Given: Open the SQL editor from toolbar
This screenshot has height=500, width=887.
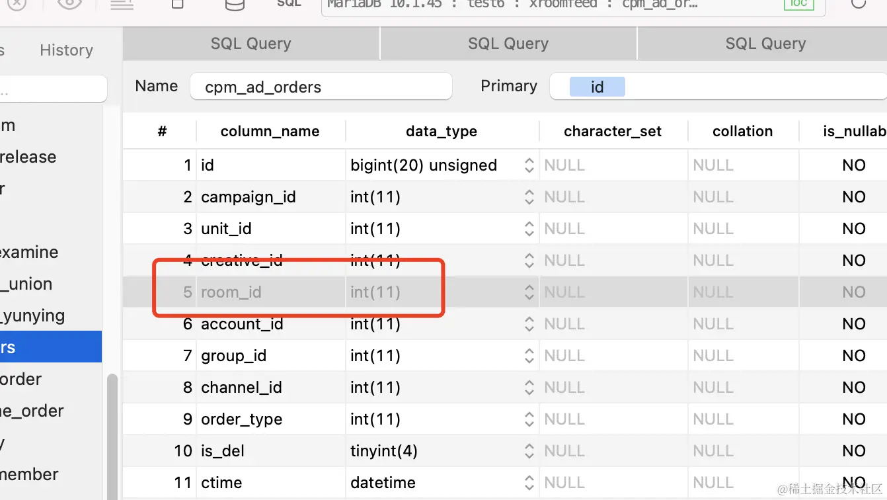Looking at the screenshot, I should (x=289, y=3).
